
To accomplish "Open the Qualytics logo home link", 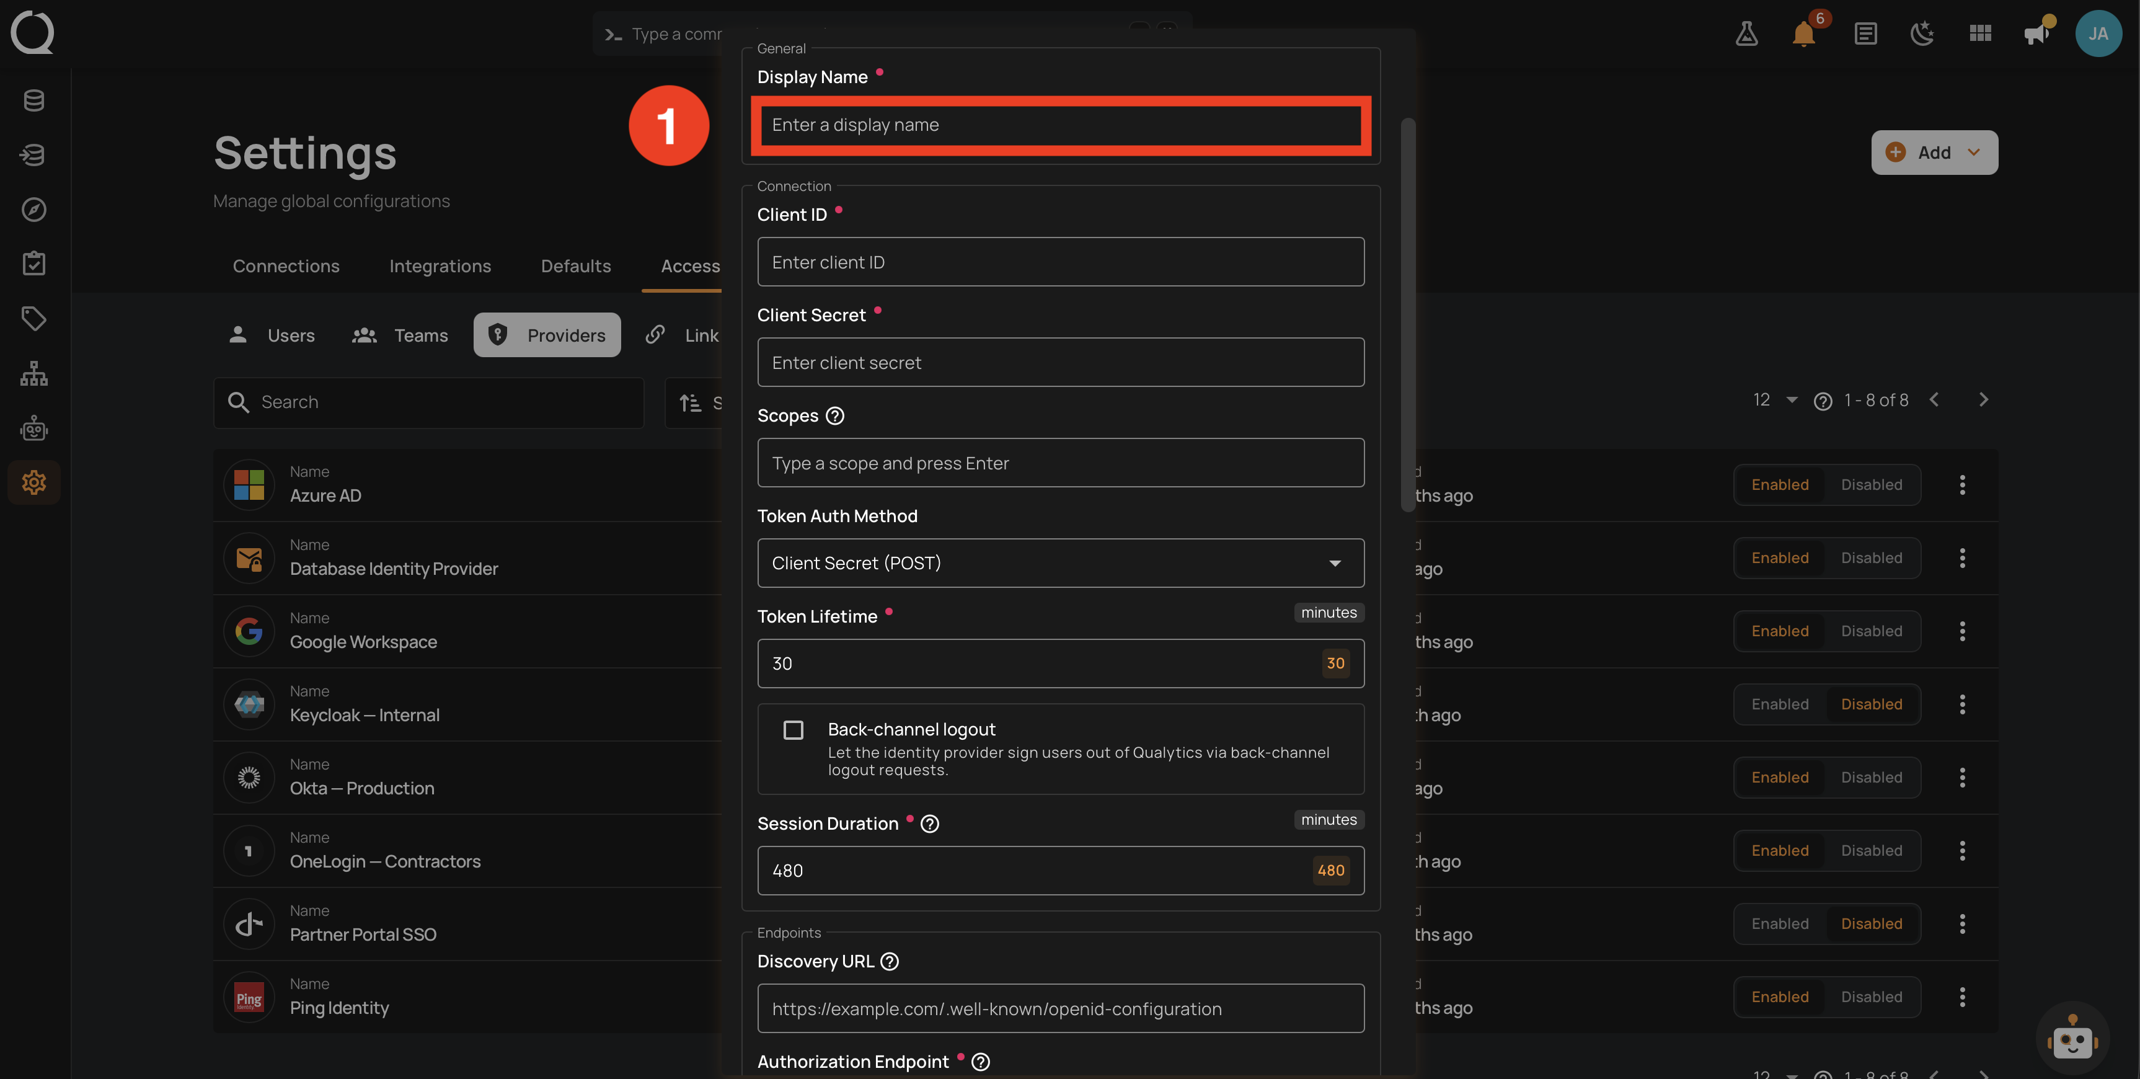I will point(32,32).
